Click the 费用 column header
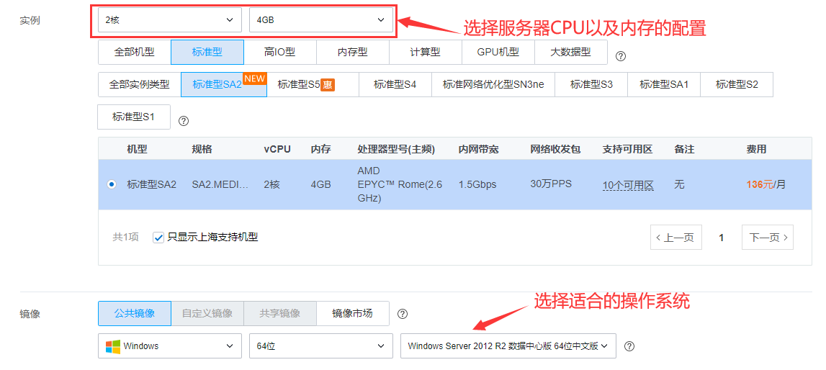 point(756,150)
